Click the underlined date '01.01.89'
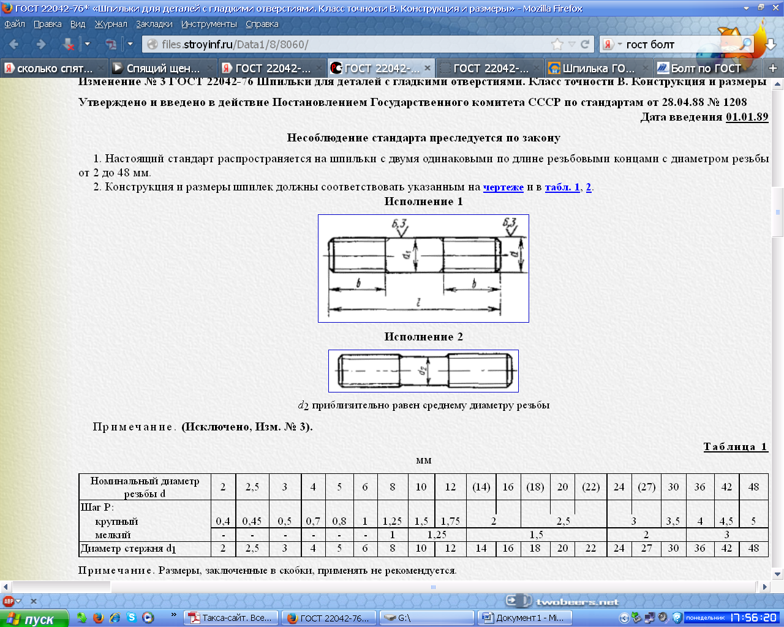784x627 pixels. pyautogui.click(x=747, y=117)
